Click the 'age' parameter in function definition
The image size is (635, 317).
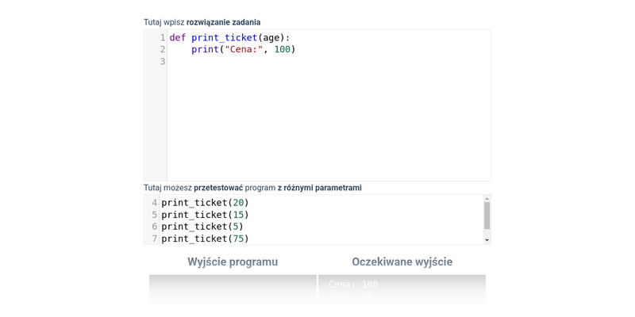pyautogui.click(x=273, y=37)
